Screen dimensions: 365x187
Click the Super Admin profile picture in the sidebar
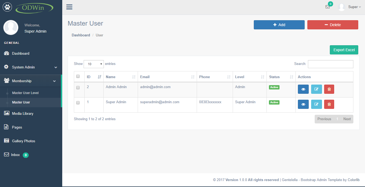tap(11, 27)
